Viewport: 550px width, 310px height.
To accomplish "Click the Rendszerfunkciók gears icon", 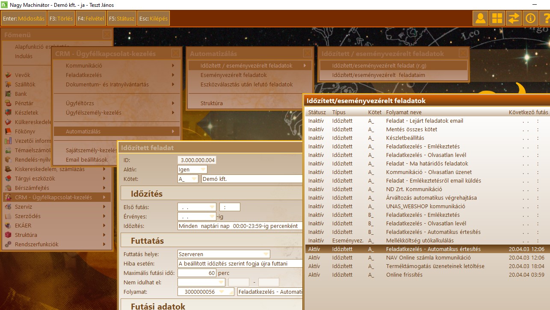I will click(x=8, y=245).
